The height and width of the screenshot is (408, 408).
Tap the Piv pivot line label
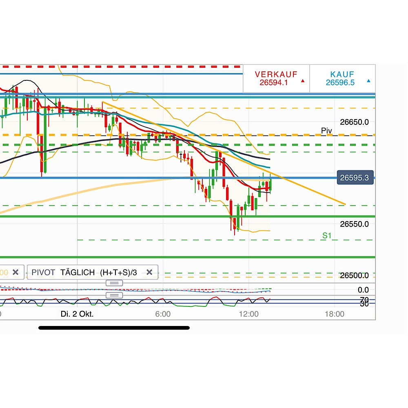pos(326,130)
